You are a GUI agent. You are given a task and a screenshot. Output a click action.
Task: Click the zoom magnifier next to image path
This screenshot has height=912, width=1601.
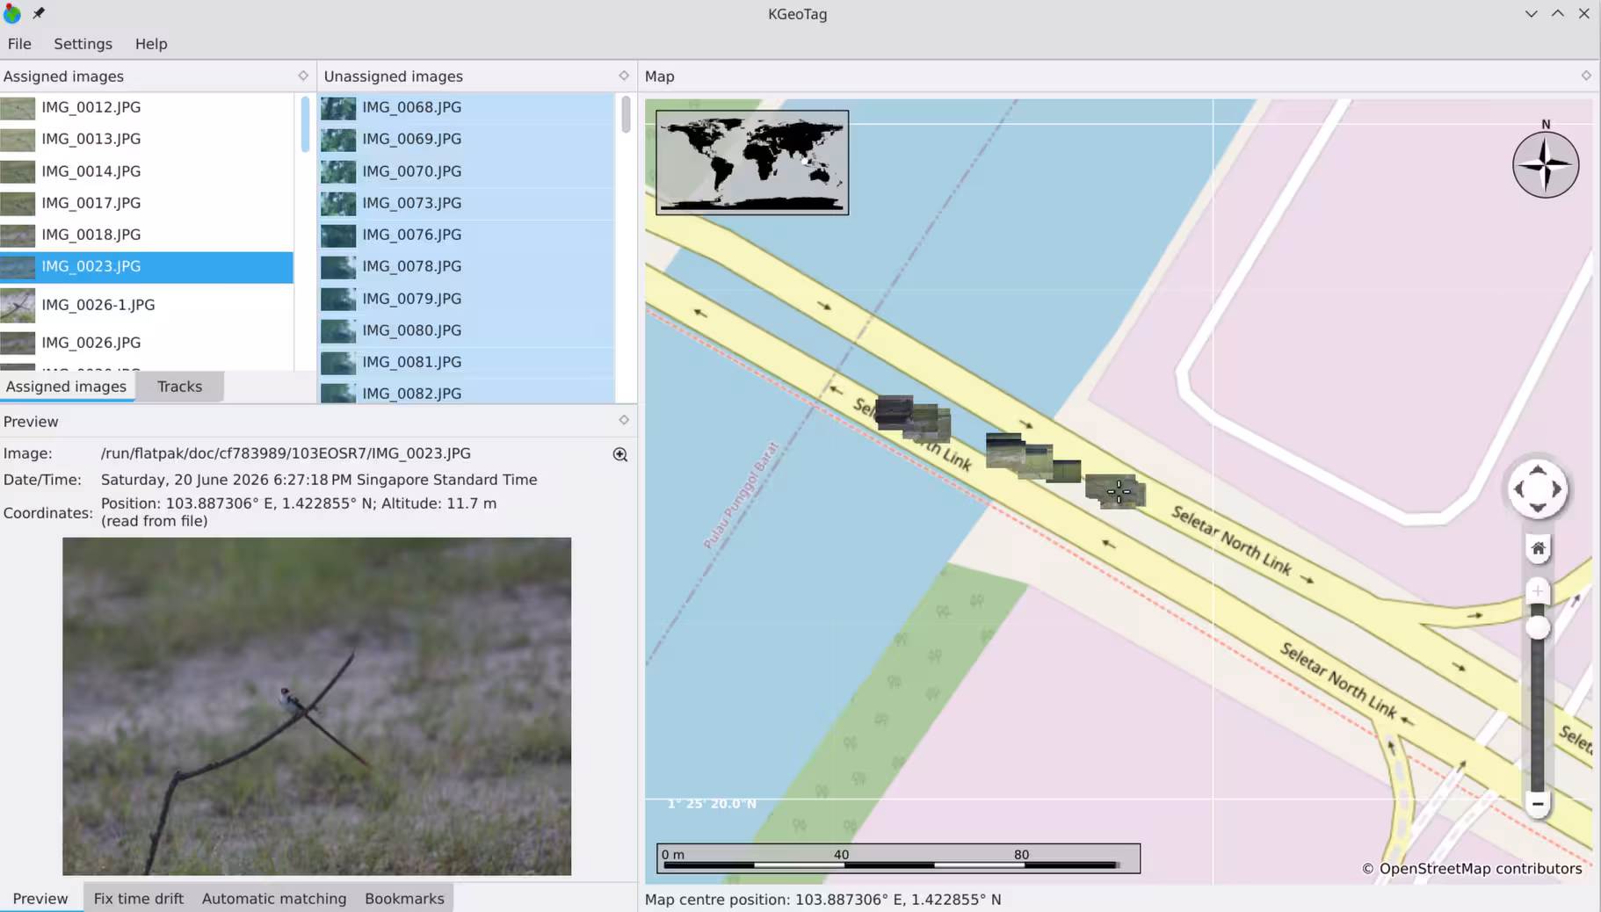tap(620, 454)
